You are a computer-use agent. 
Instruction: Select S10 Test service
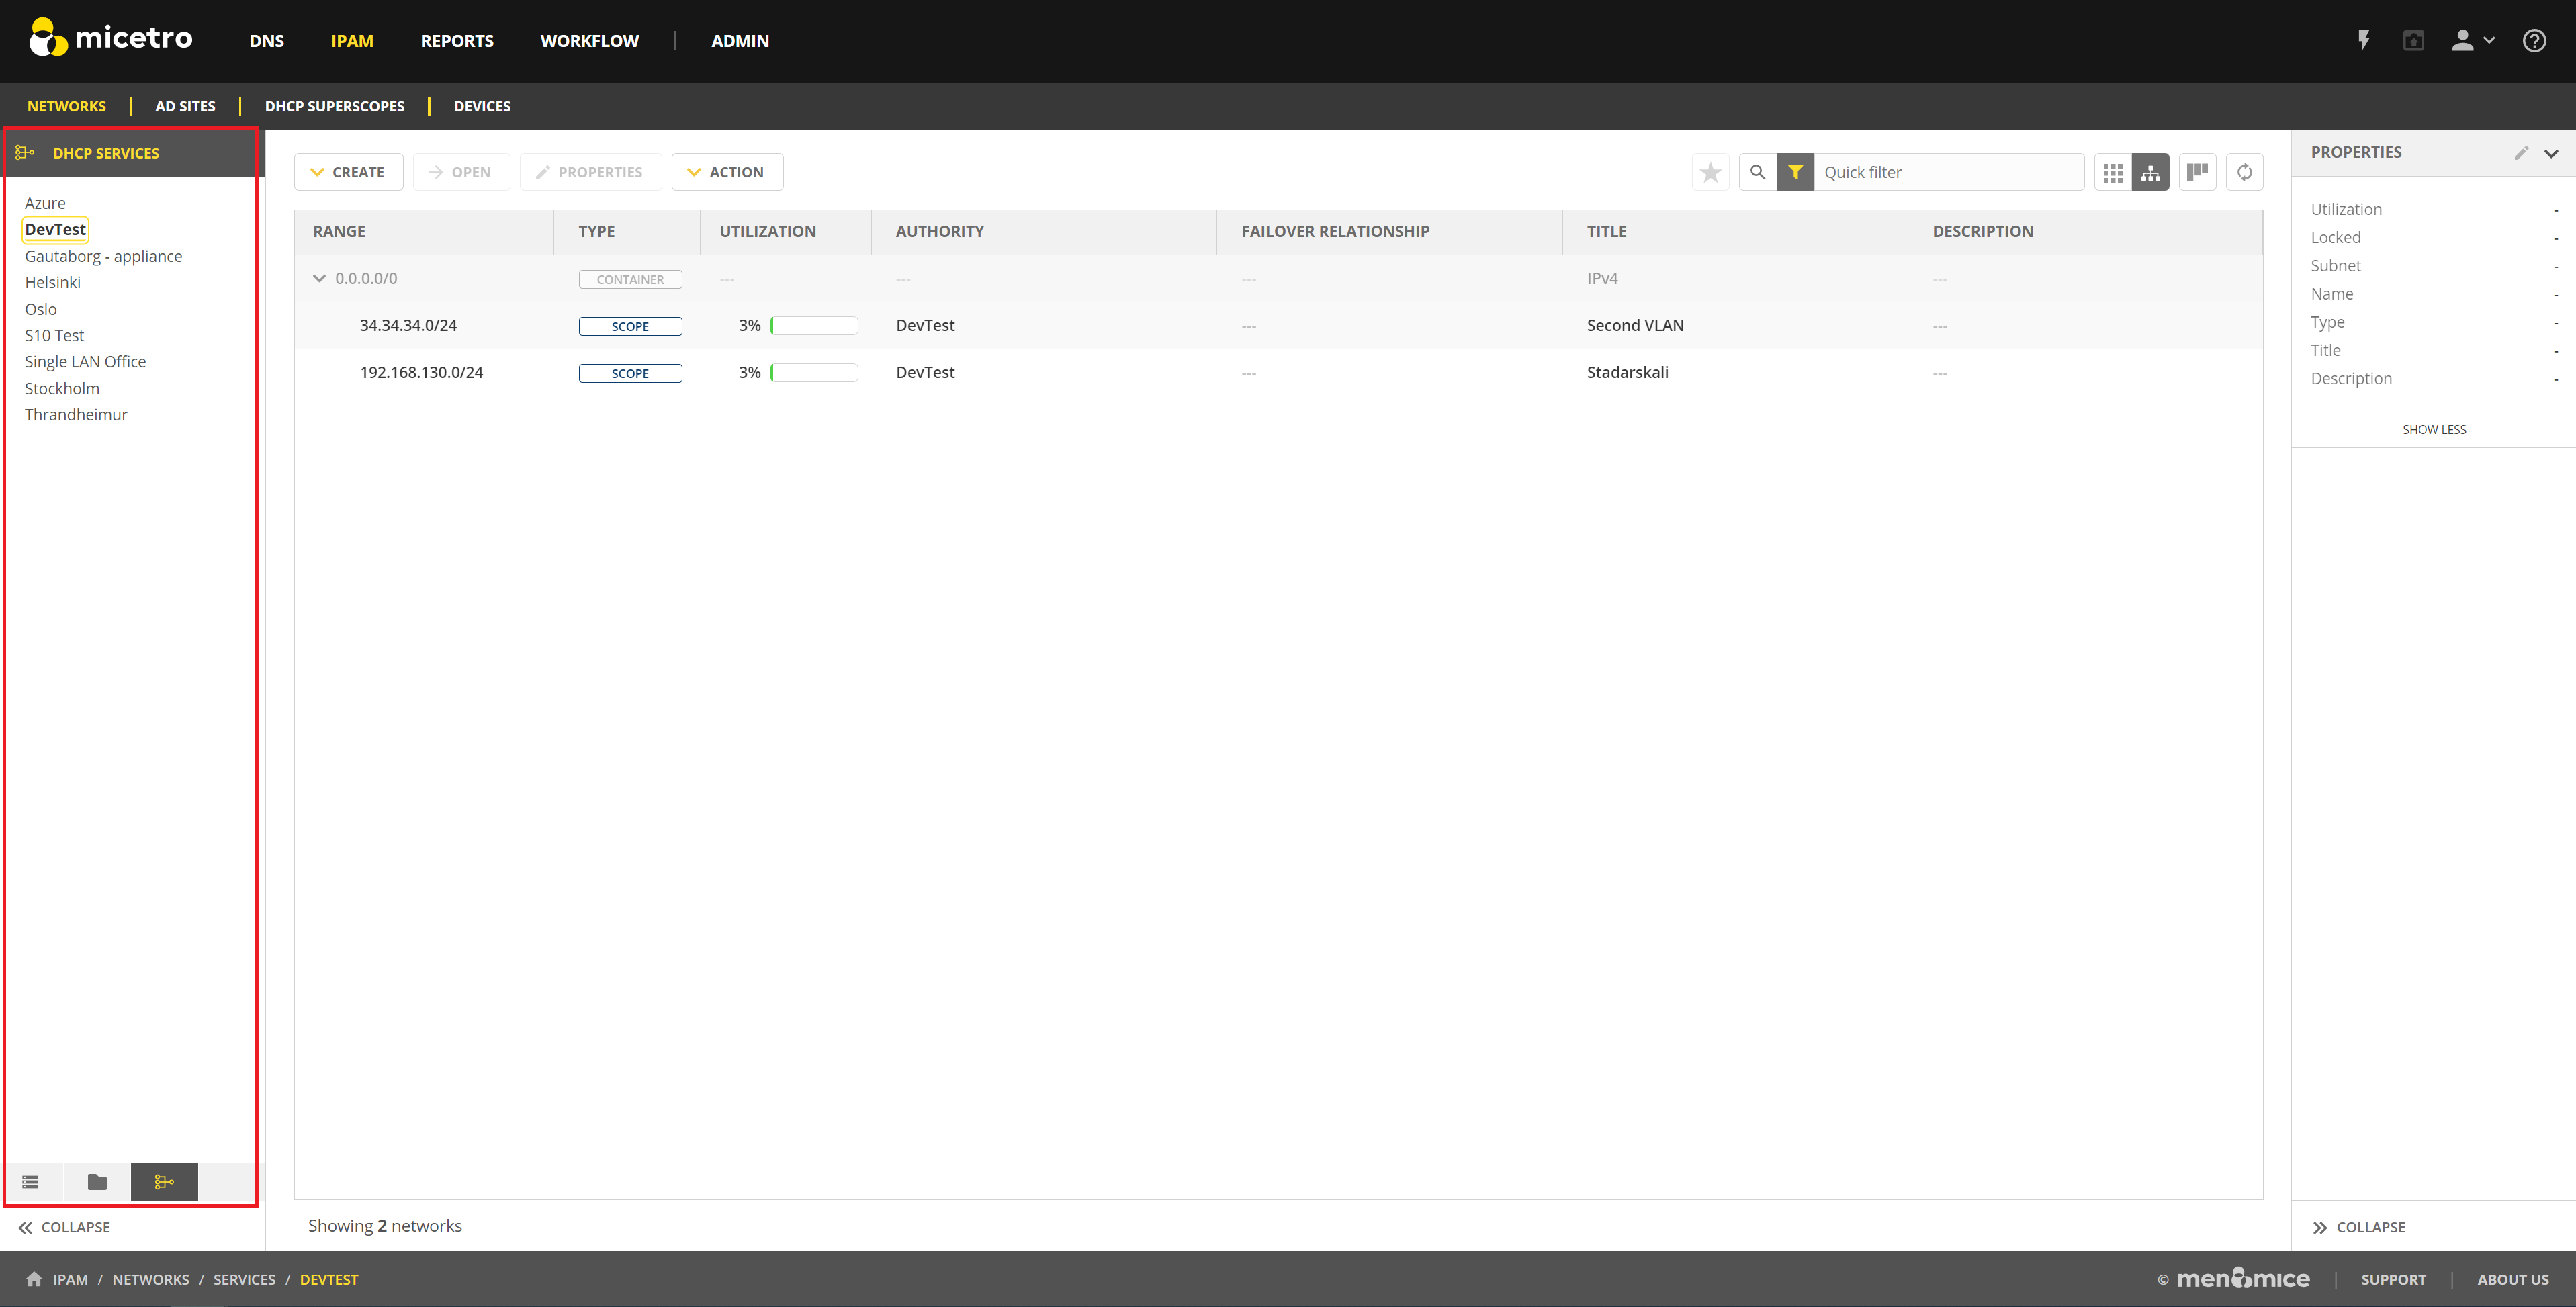(54, 335)
